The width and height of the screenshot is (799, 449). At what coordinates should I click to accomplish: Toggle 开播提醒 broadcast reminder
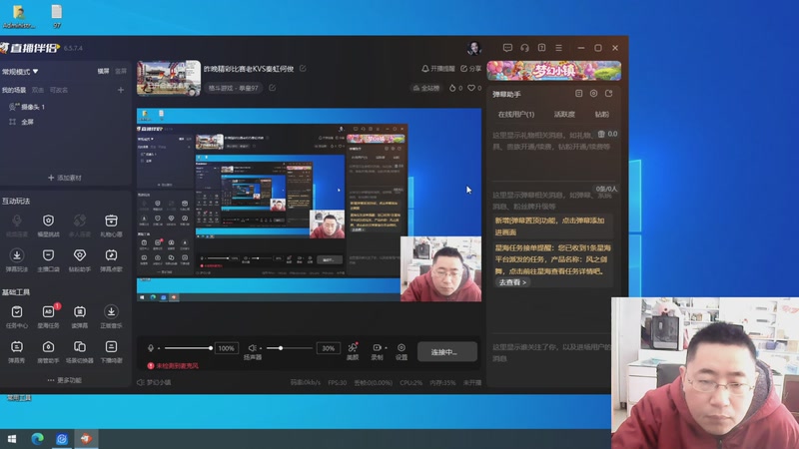coord(438,68)
